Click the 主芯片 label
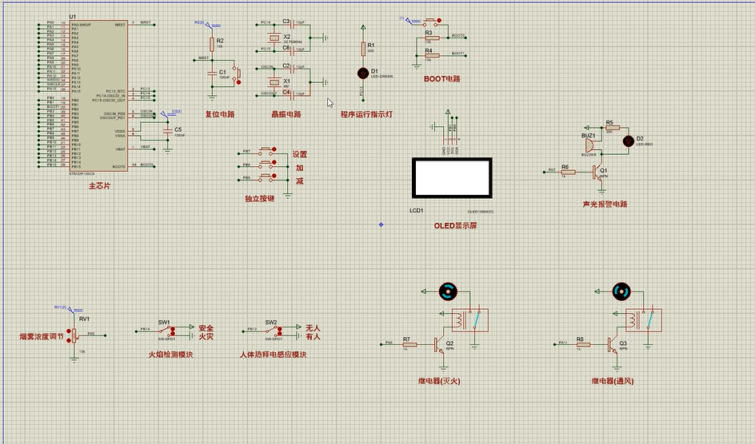This screenshot has width=755, height=444. [x=99, y=186]
